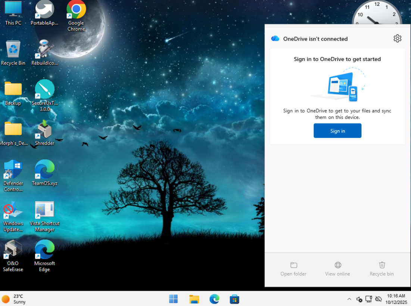The width and height of the screenshot is (411, 306).
Task: Open the Vista Shortcut Manager icon
Action: tap(44, 210)
